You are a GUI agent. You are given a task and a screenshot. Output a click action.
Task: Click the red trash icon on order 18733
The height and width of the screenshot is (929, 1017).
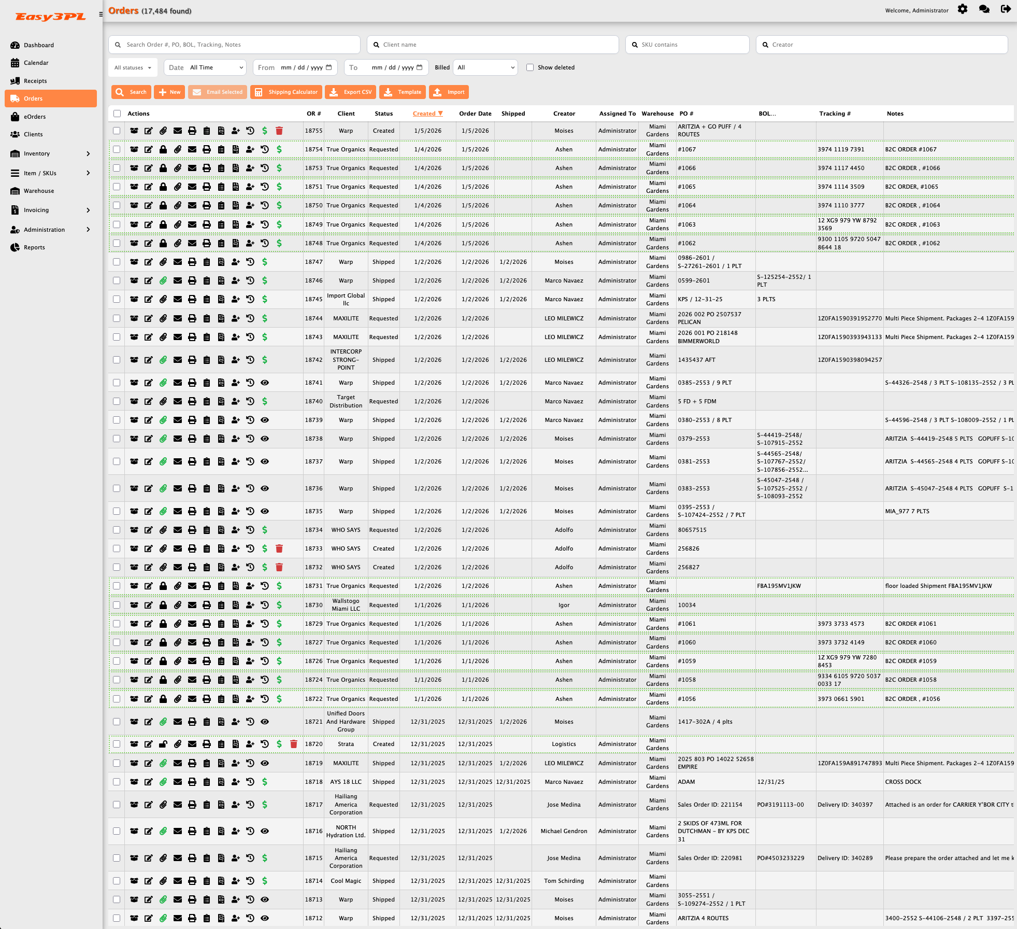point(279,548)
